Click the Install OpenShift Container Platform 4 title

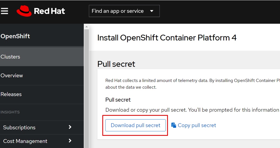click(x=167, y=38)
